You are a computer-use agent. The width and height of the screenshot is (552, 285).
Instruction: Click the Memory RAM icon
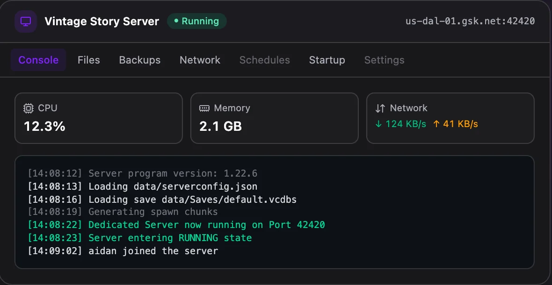tap(204, 108)
